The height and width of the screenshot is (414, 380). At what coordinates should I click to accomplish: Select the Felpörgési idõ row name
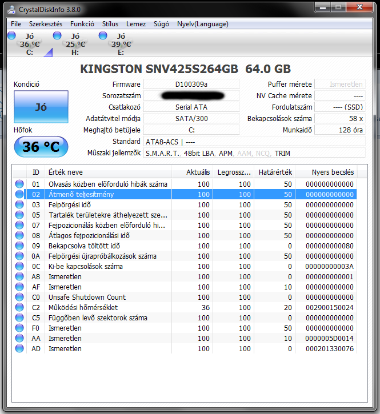pos(70,204)
